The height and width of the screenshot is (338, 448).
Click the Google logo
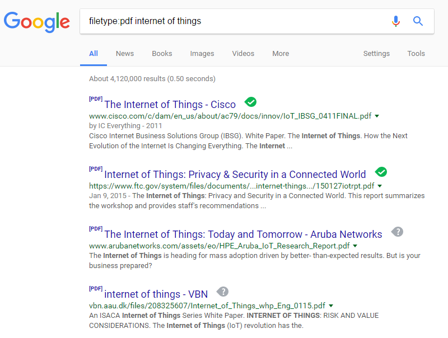(x=36, y=22)
